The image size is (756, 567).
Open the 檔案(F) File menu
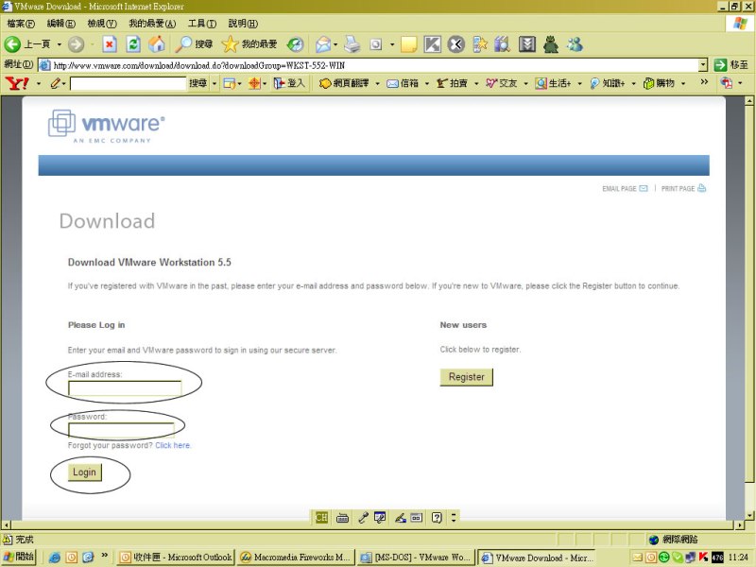click(21, 23)
